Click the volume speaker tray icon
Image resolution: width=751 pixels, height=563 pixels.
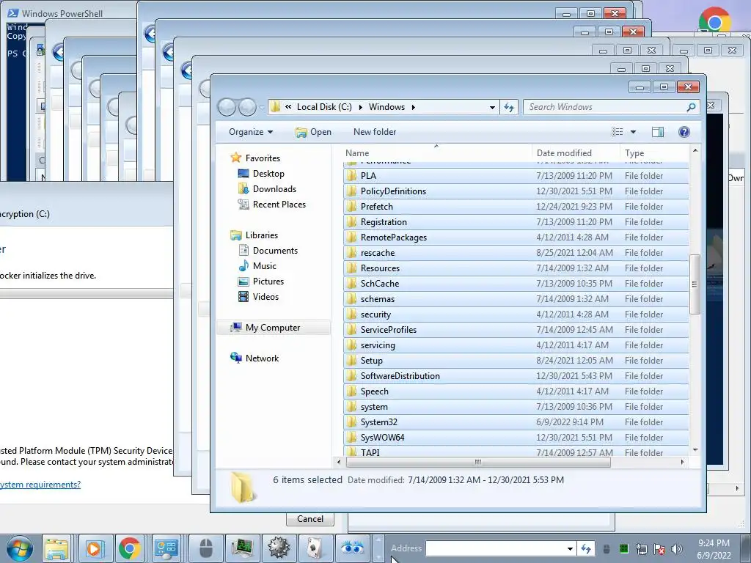coord(677,548)
